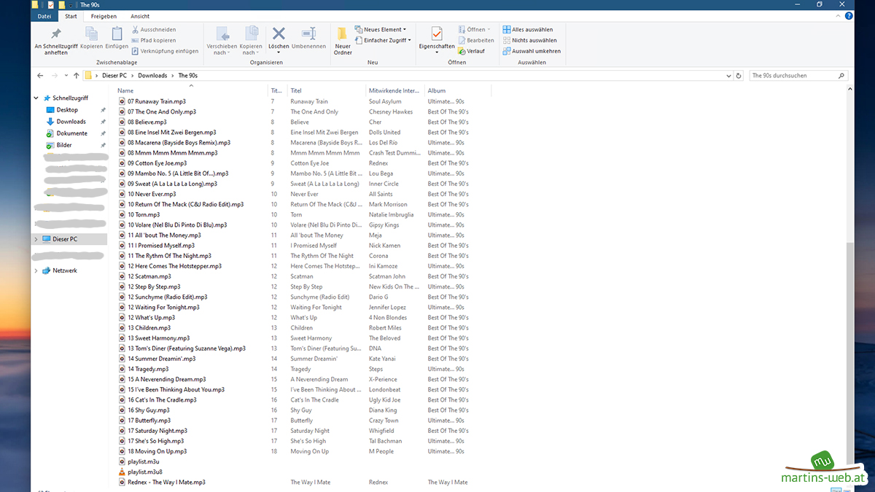875x492 pixels.
Task: Go up one folder level arrow
Action: [76, 75]
